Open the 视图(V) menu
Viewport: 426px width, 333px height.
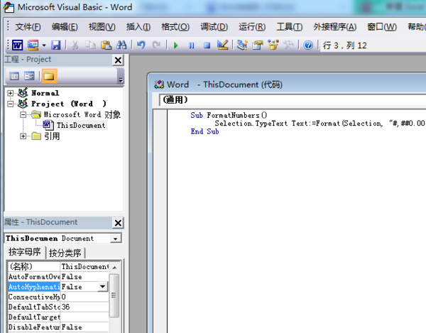[x=102, y=26]
